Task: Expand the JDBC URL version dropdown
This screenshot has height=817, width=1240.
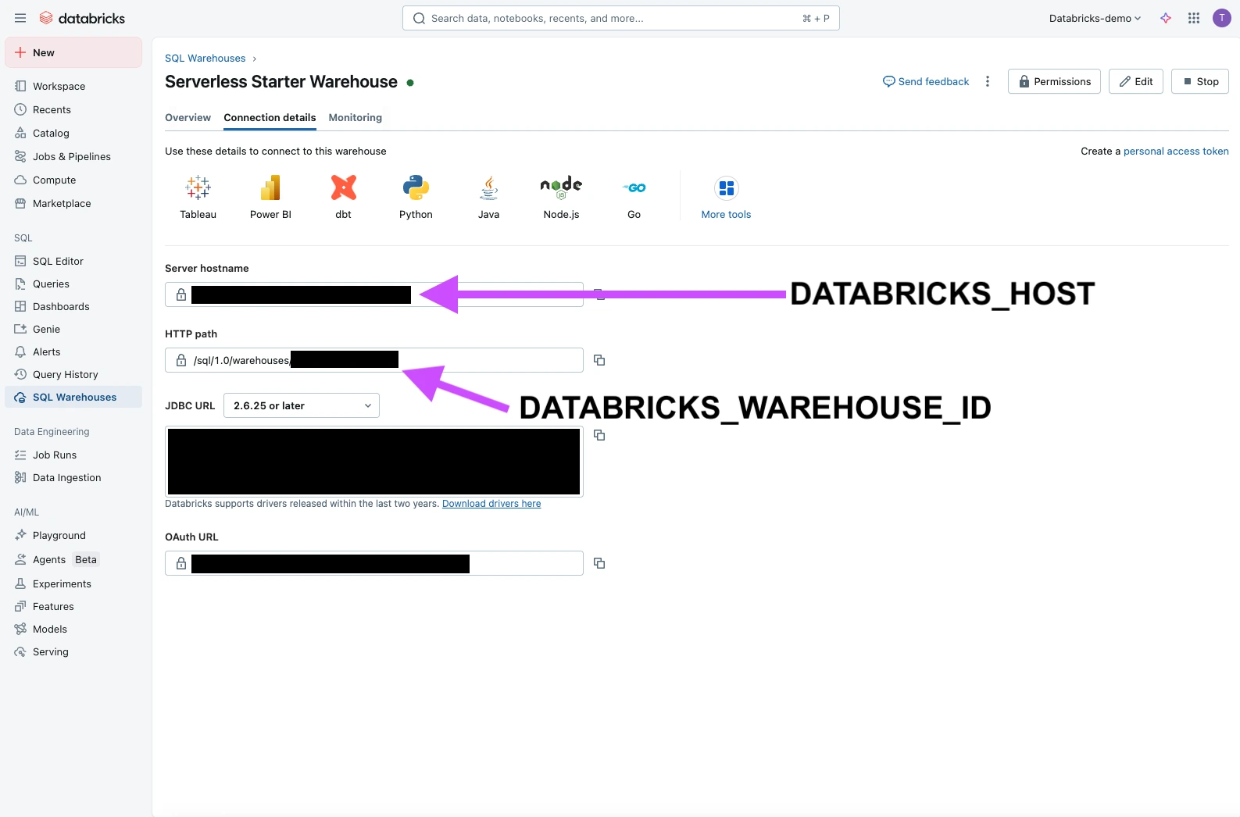Action: tap(302, 405)
